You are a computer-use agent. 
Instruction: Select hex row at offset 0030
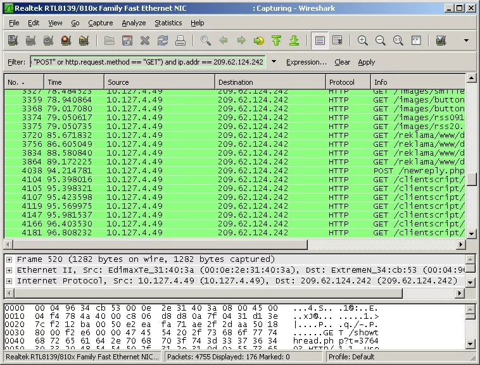point(191,333)
